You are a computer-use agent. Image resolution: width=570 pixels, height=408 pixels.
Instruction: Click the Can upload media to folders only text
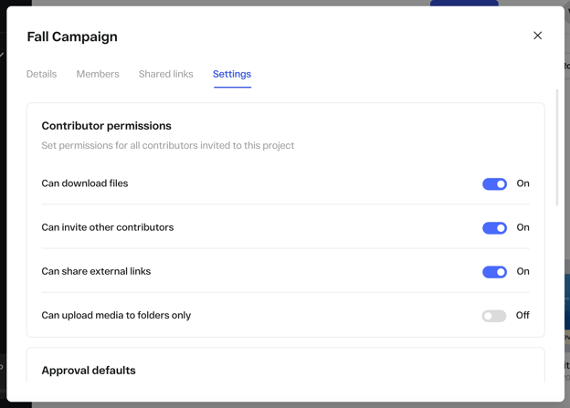coord(116,315)
